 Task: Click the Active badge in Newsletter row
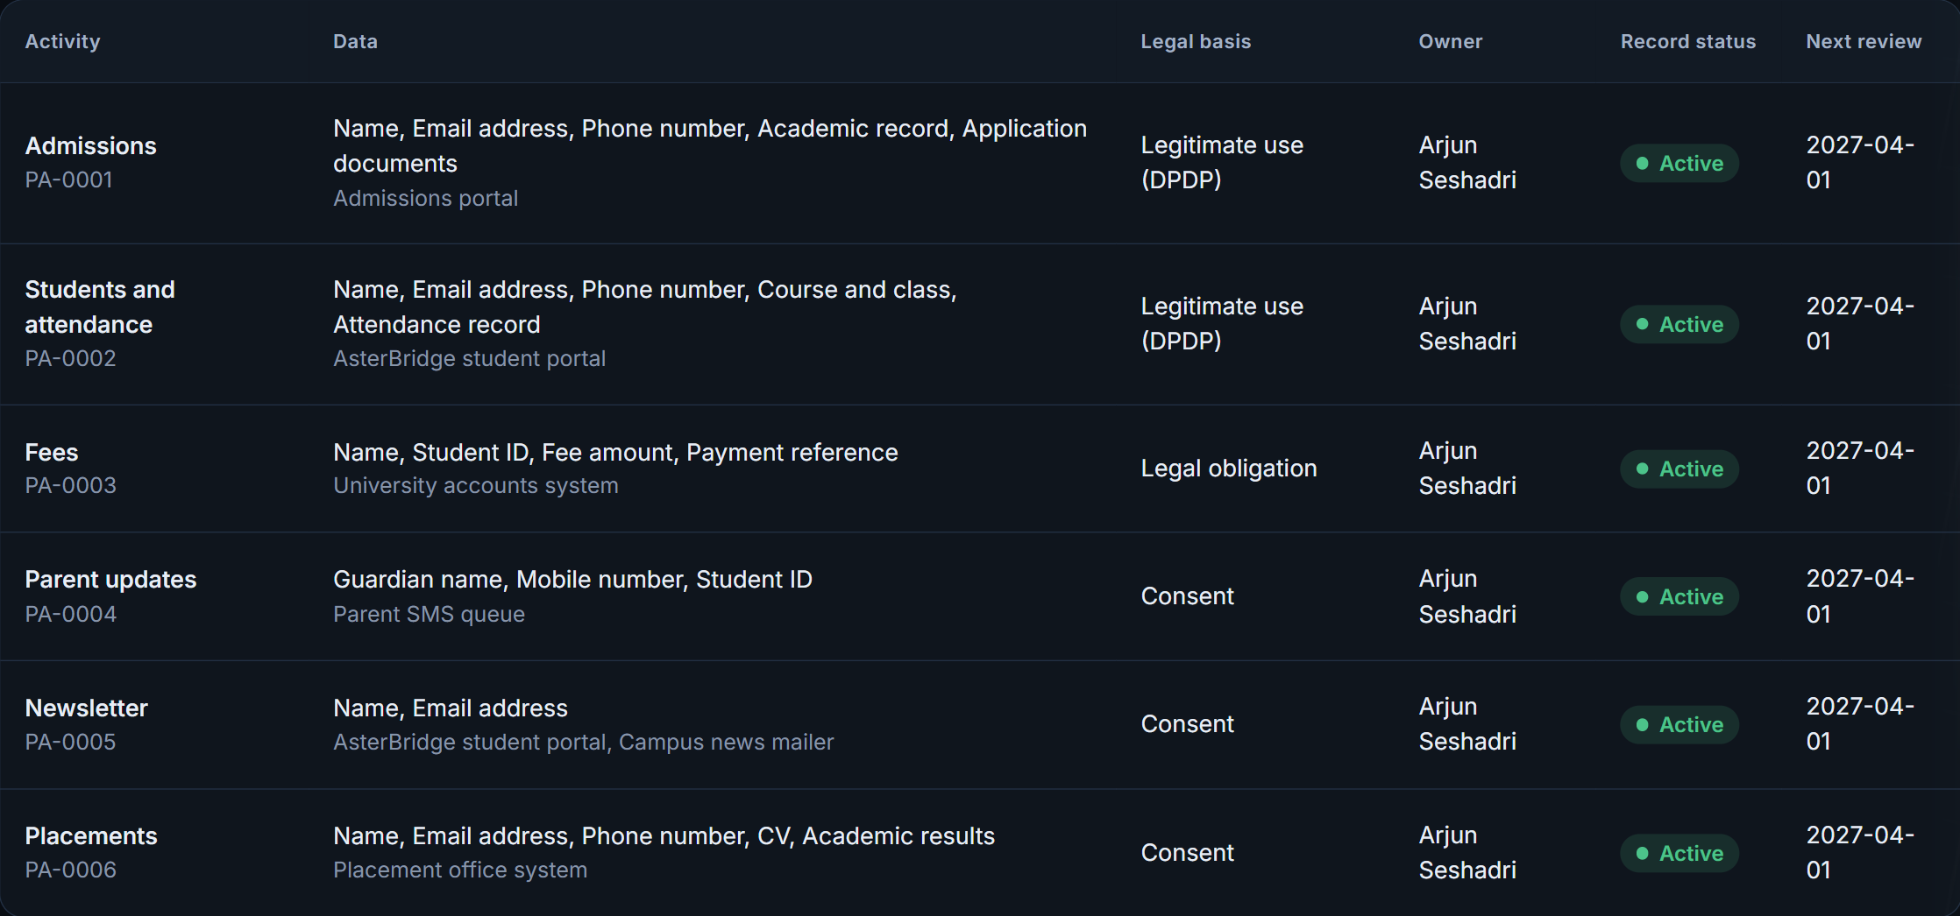click(1679, 724)
